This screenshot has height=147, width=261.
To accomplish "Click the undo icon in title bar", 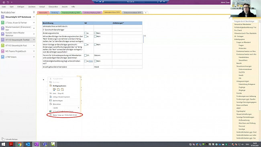I will (x=8, y=2).
